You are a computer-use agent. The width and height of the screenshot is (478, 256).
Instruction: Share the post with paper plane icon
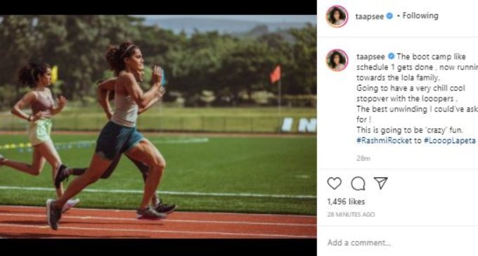(x=381, y=183)
